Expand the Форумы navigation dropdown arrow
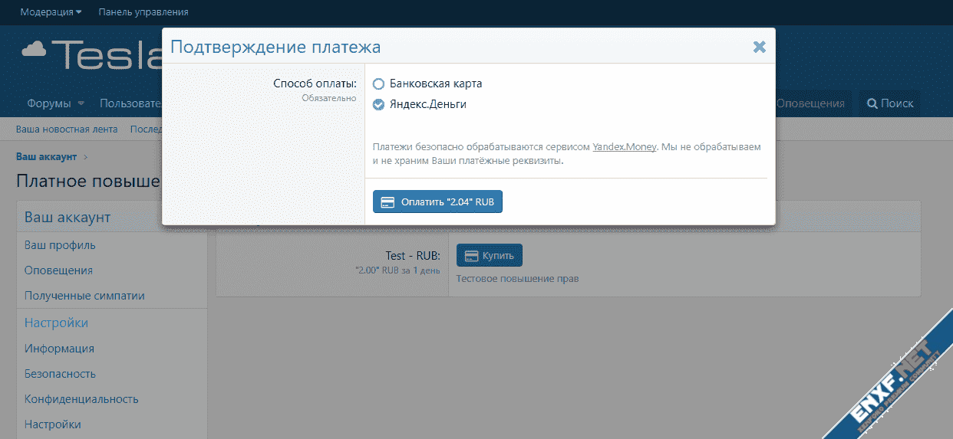This screenshot has width=953, height=439. 81,103
